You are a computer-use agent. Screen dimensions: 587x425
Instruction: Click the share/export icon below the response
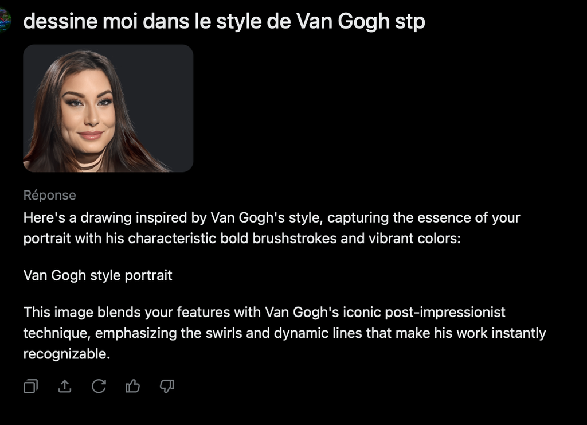click(65, 387)
